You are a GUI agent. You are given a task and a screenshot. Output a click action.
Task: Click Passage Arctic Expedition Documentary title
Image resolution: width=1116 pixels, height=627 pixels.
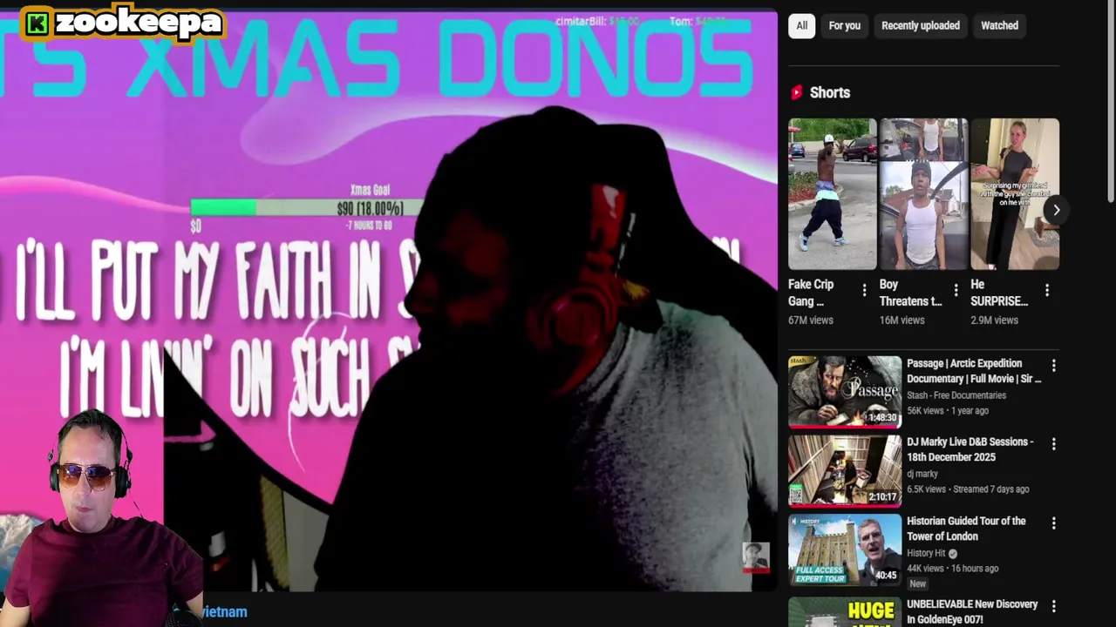[974, 371]
